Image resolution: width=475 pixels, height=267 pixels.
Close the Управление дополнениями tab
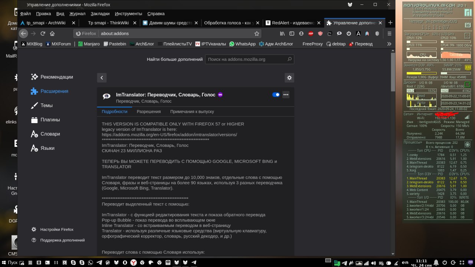click(x=380, y=23)
